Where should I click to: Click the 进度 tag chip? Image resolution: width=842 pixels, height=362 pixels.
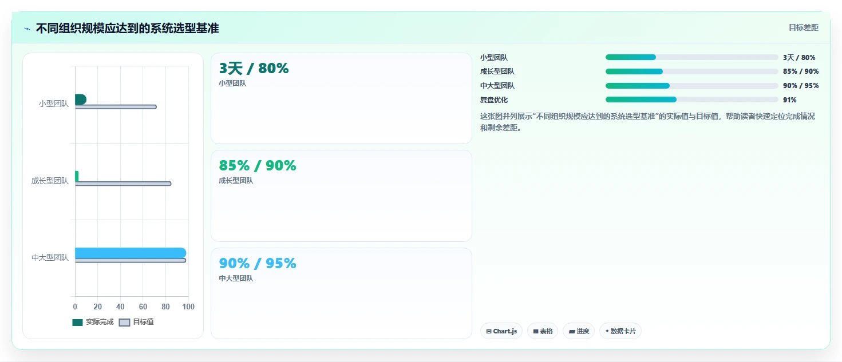[x=579, y=331]
